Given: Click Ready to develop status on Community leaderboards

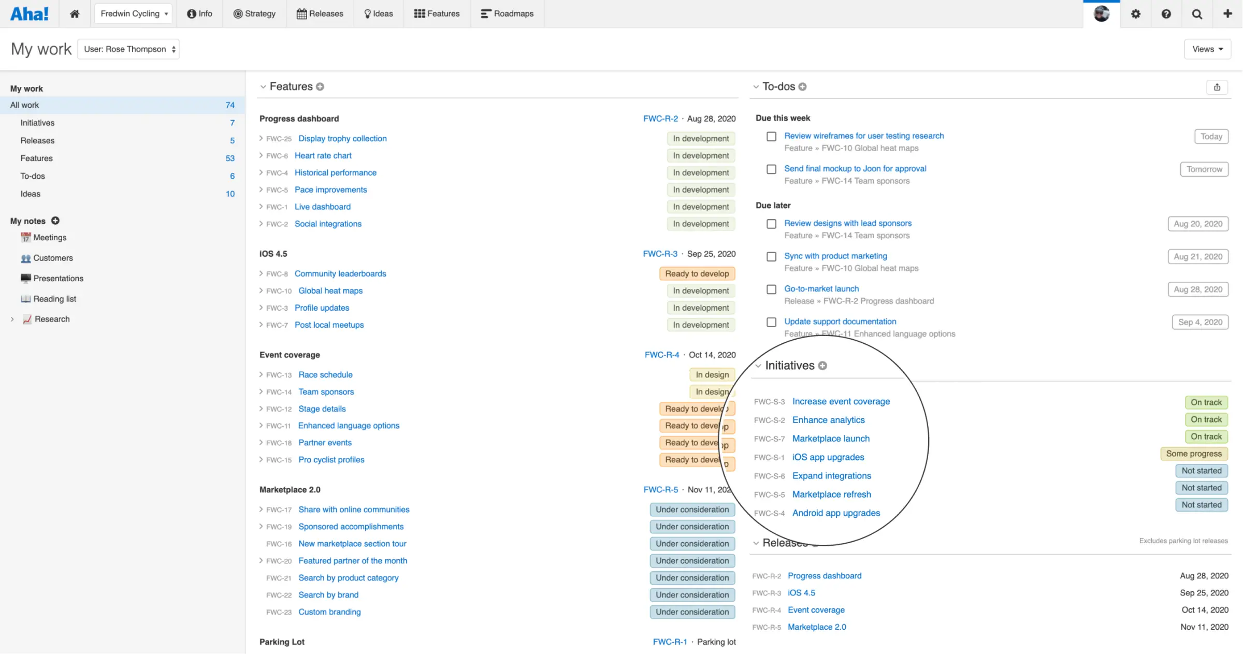Looking at the screenshot, I should tap(697, 273).
